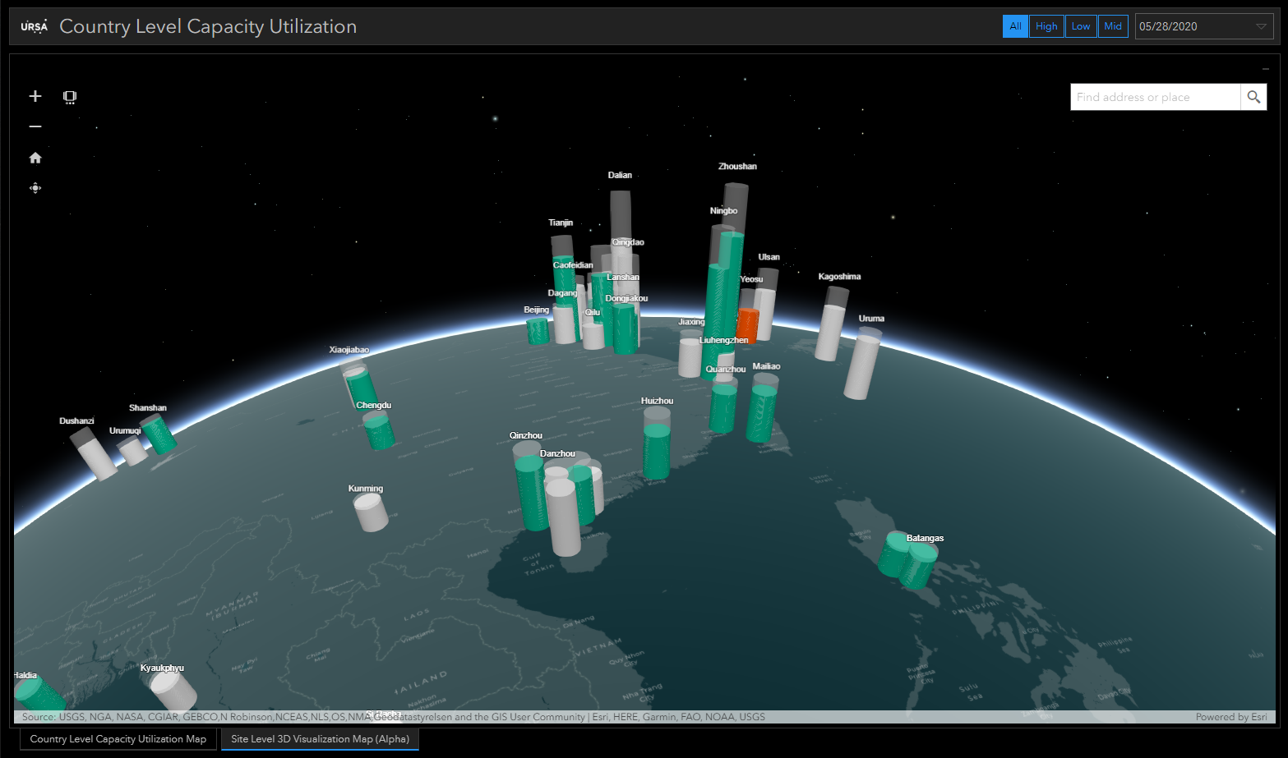
Task: Zoom in with the plus icon
Action: (x=35, y=96)
